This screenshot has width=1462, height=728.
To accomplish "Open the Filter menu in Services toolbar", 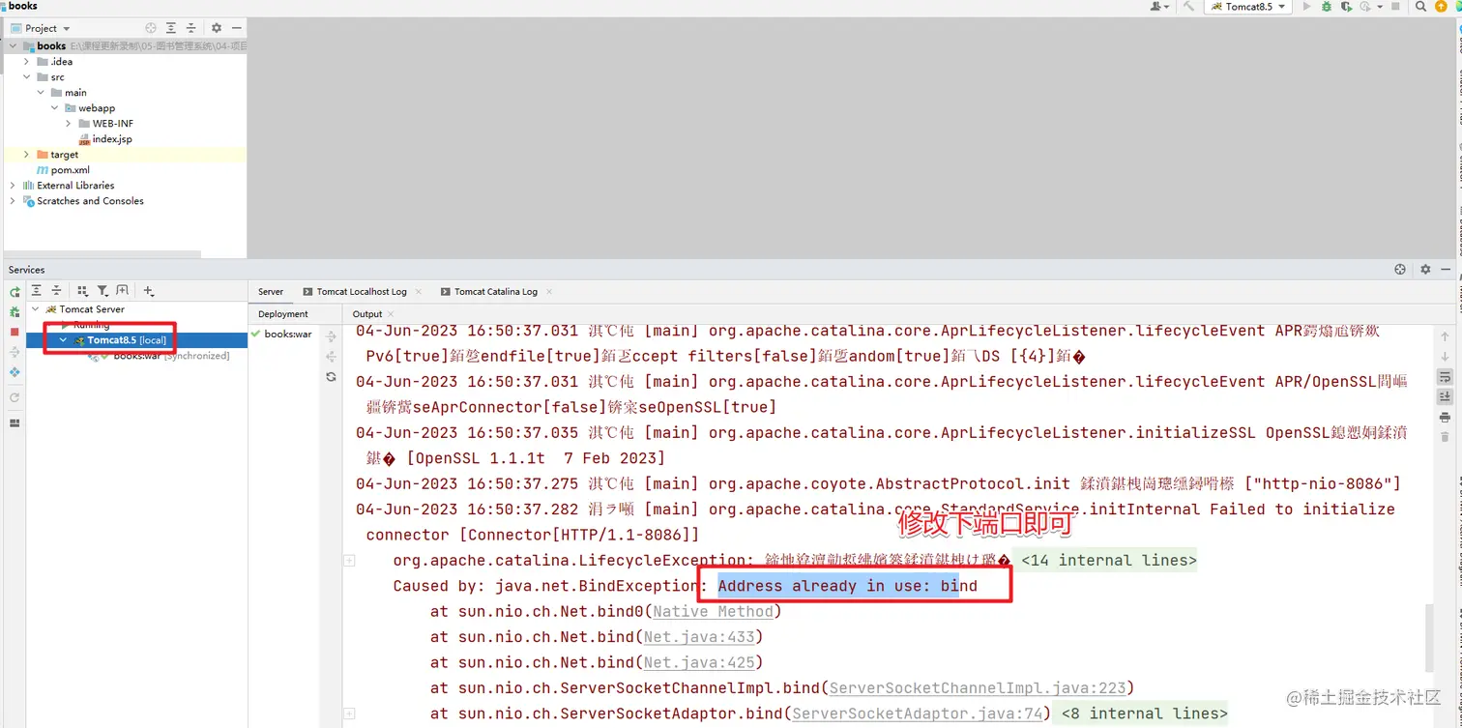I will [102, 290].
